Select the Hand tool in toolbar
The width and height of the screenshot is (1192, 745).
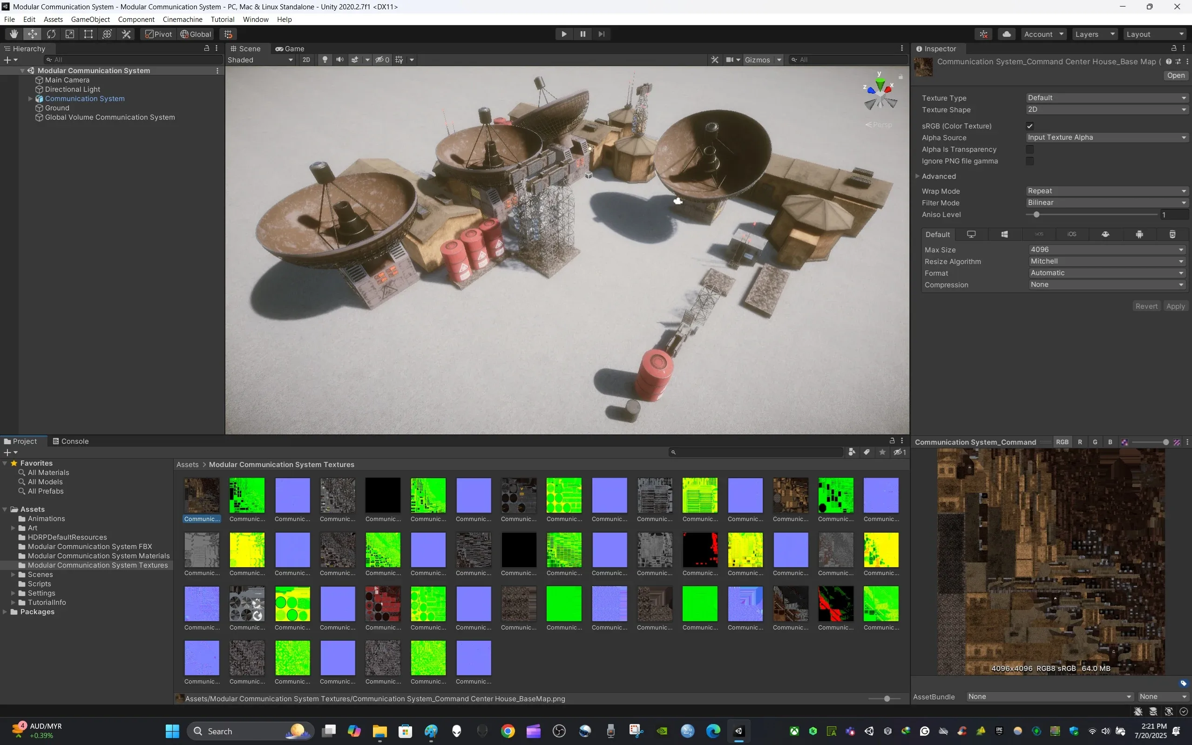point(14,34)
